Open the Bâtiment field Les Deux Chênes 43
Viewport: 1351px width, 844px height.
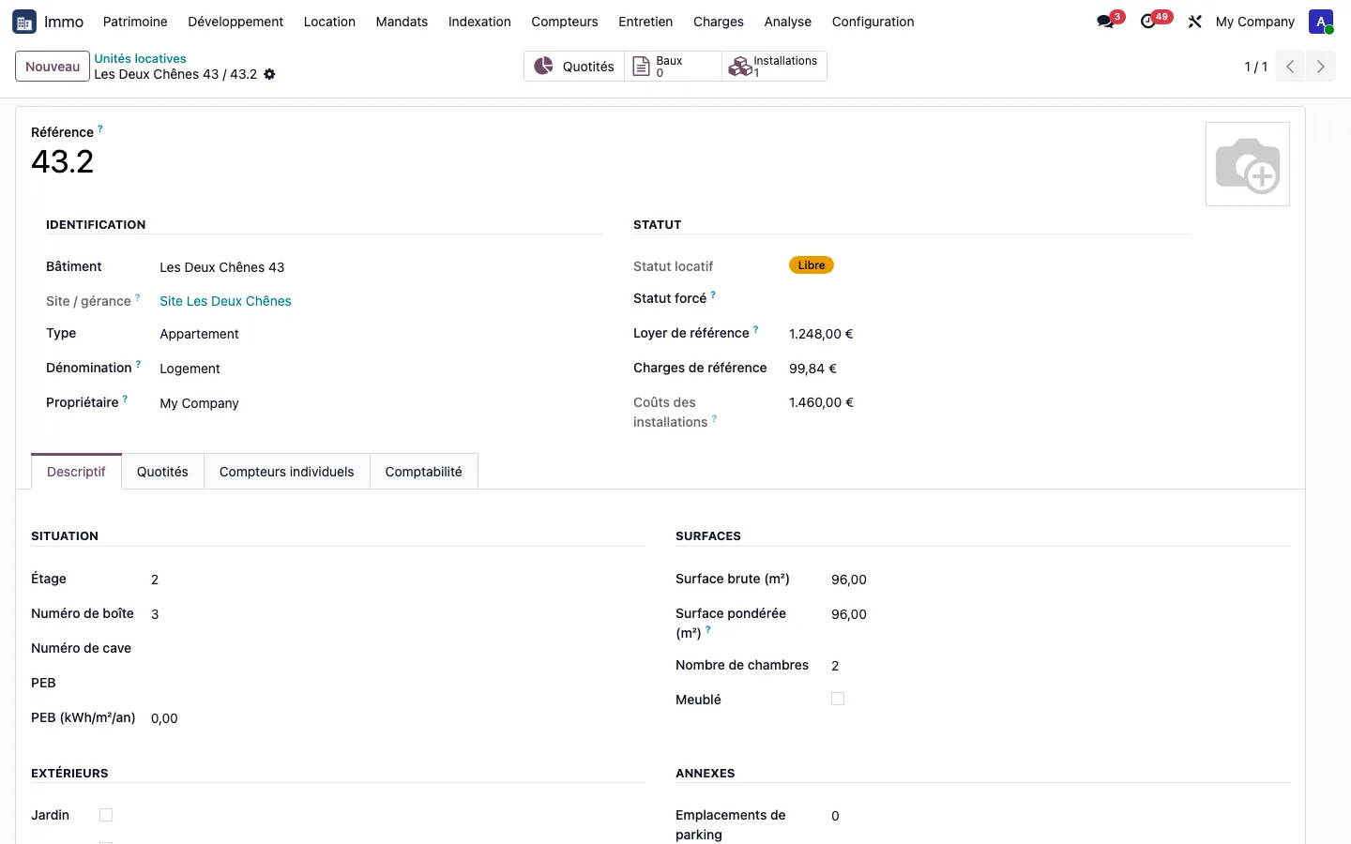(221, 267)
